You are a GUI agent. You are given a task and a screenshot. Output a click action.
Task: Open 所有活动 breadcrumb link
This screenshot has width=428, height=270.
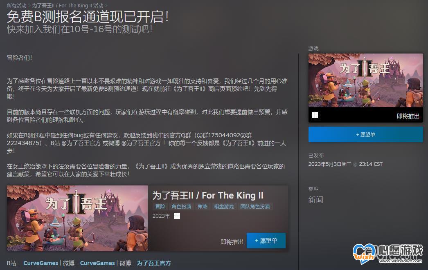[17, 5]
